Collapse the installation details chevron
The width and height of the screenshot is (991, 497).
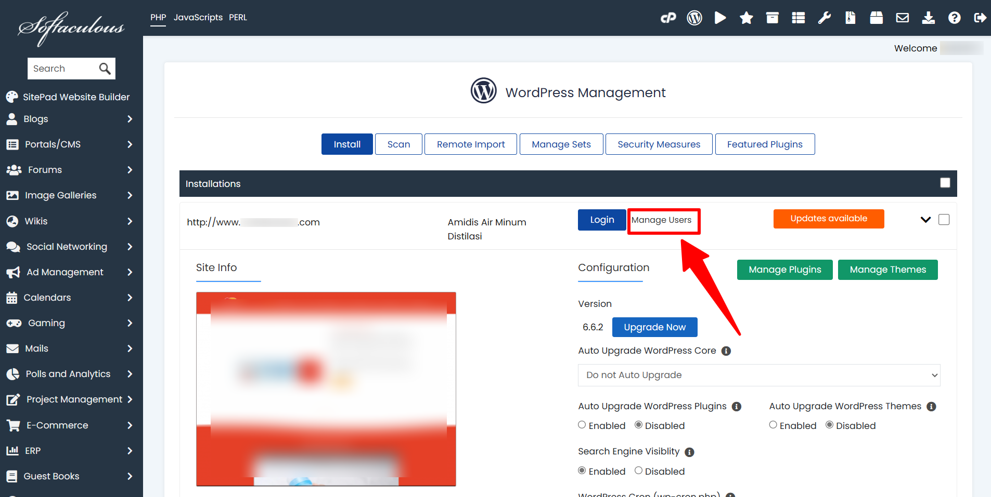tap(925, 220)
